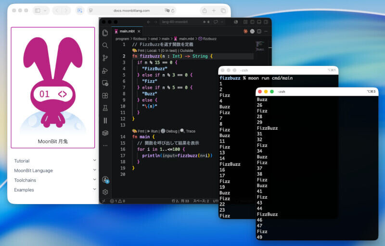Open a new Safari tab with the plus icon

(x=214, y=11)
